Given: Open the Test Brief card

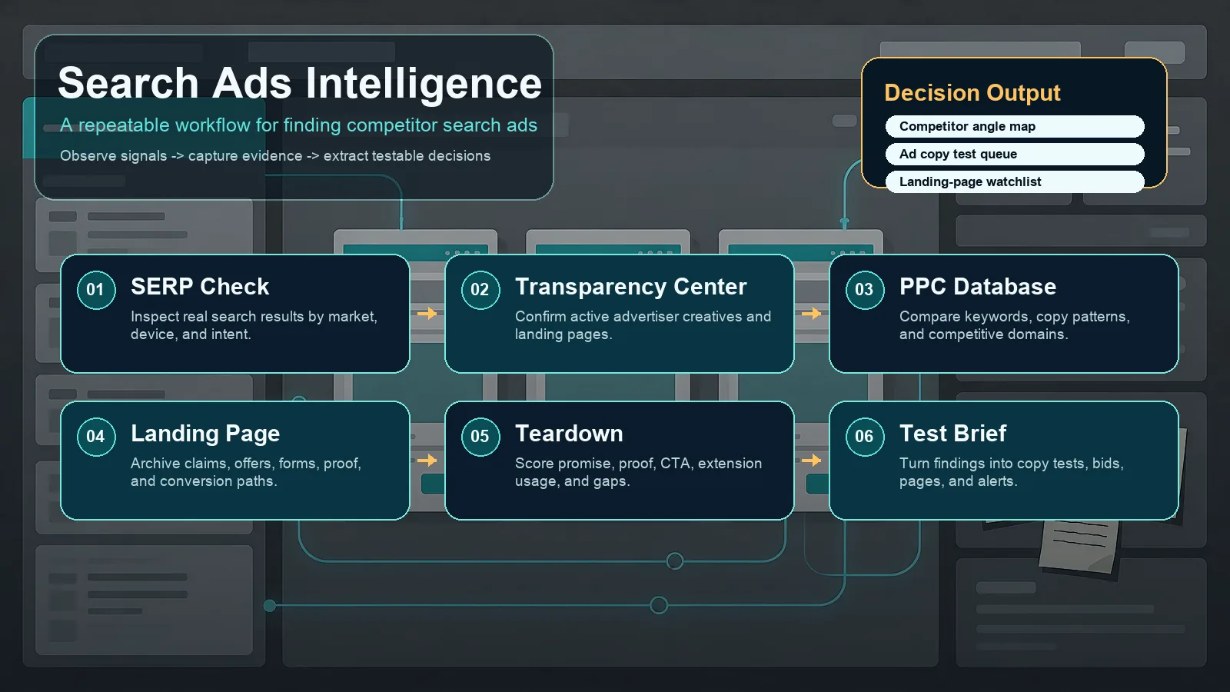Looking at the screenshot, I should (1003, 461).
